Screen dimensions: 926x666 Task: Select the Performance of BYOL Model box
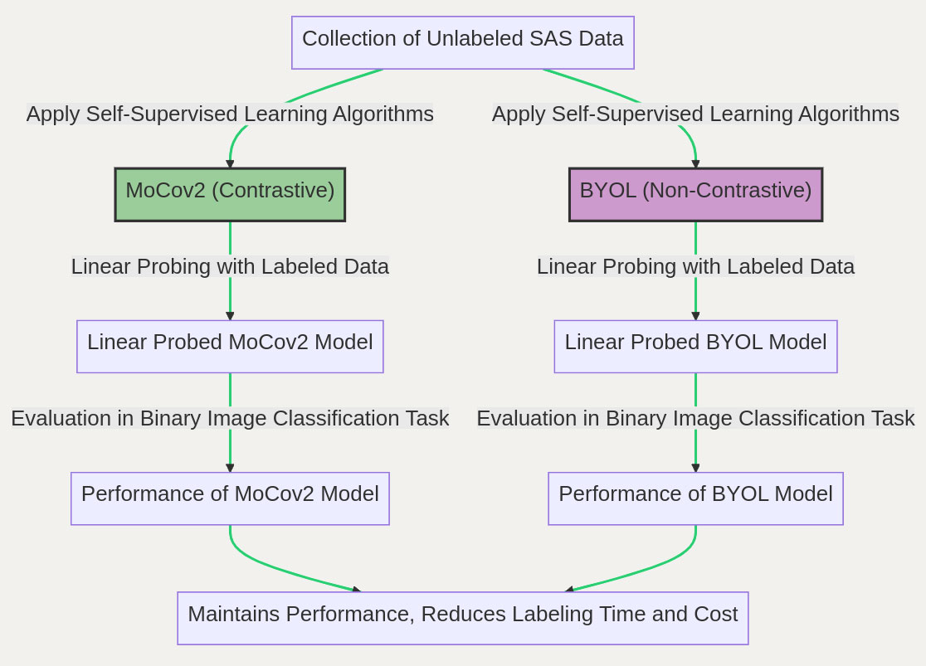point(695,498)
